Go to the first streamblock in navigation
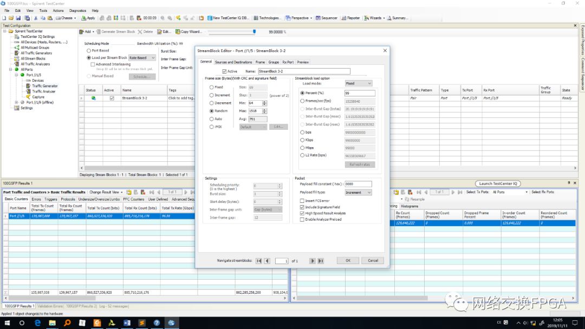This screenshot has width=585, height=329. [259, 261]
